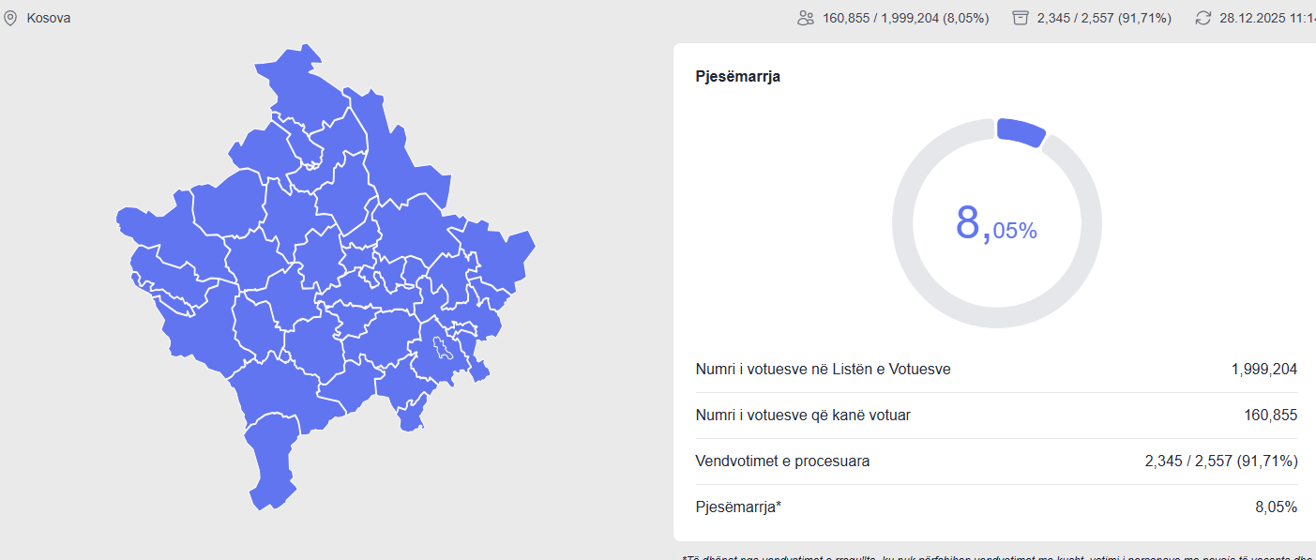The height and width of the screenshot is (560, 1316).
Task: Click the location pin icon beside Kosova
Action: pyautogui.click(x=10, y=18)
